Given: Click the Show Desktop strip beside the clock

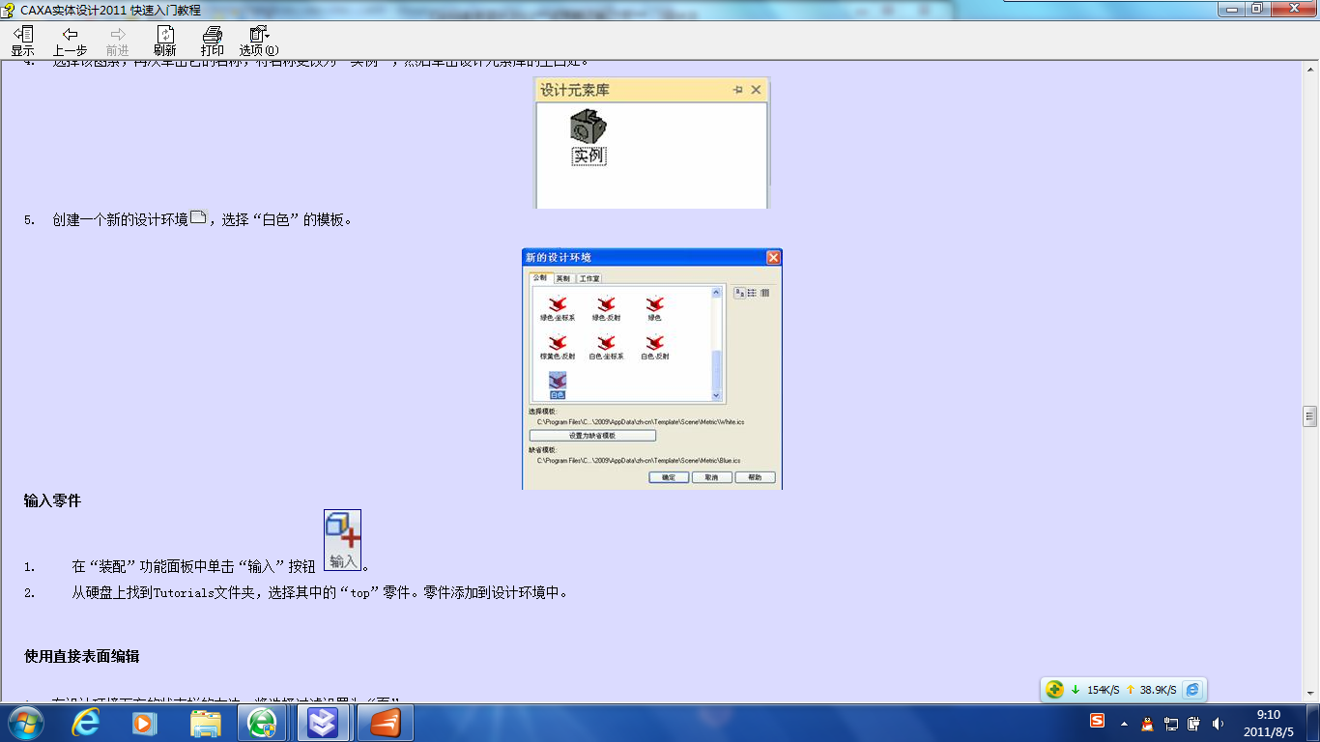Looking at the screenshot, I should click(1313, 723).
